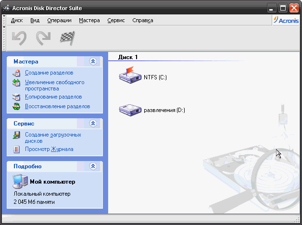The height and width of the screenshot is (225, 302).
Task: Click the развлечения (D:) label text
Action: tap(164, 110)
